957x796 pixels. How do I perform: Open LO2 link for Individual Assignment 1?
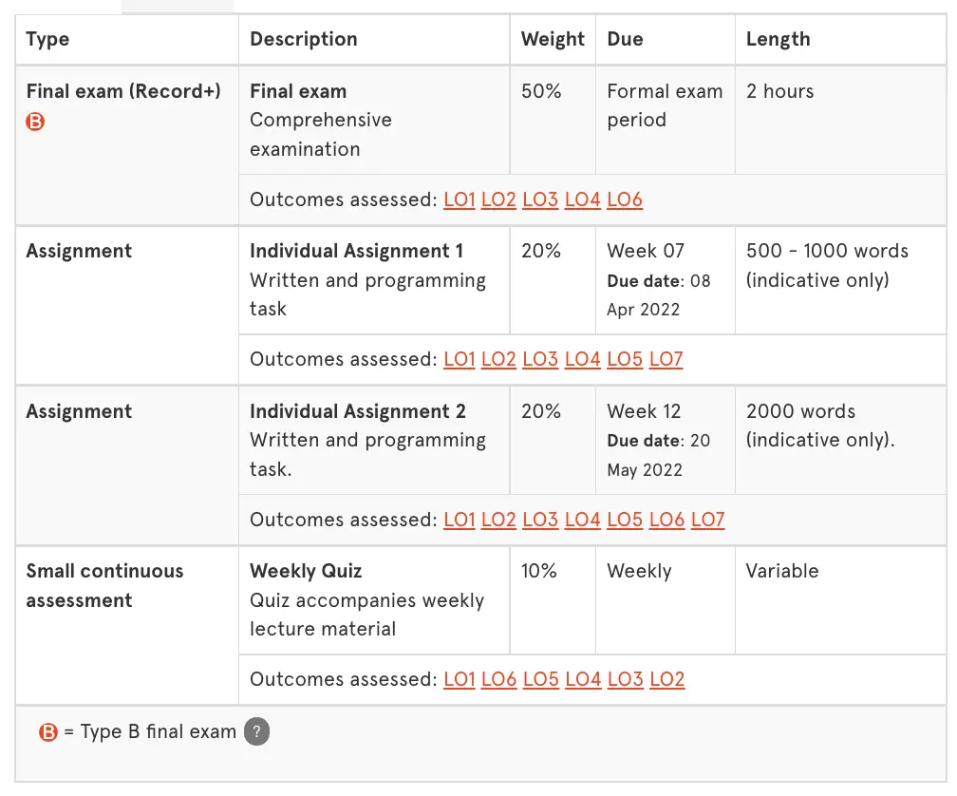click(498, 359)
